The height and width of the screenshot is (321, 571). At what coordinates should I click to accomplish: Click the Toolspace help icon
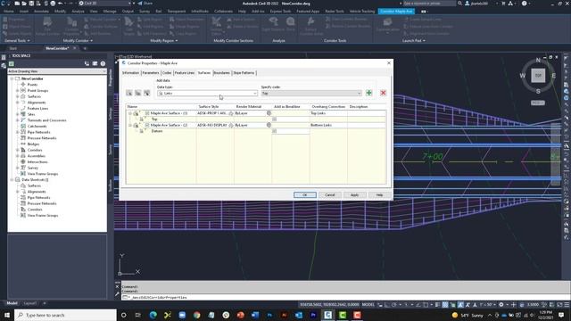(x=103, y=63)
